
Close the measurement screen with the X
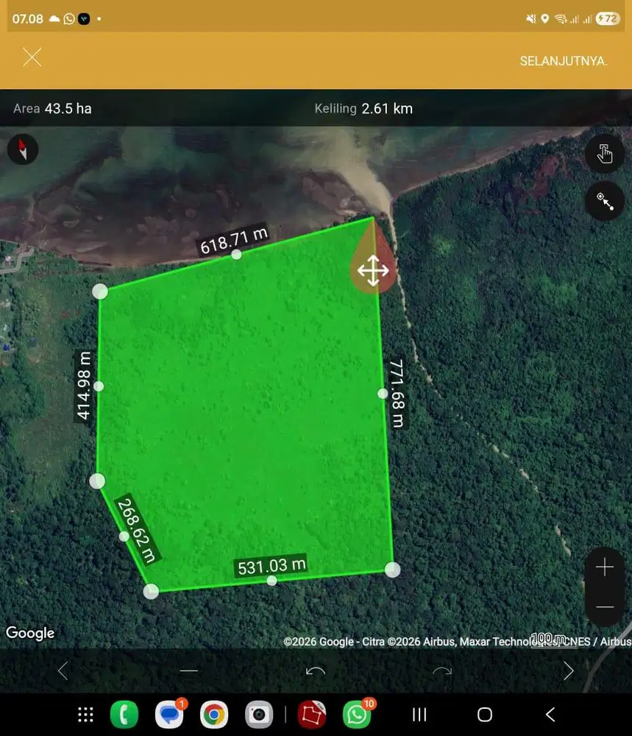pyautogui.click(x=32, y=57)
